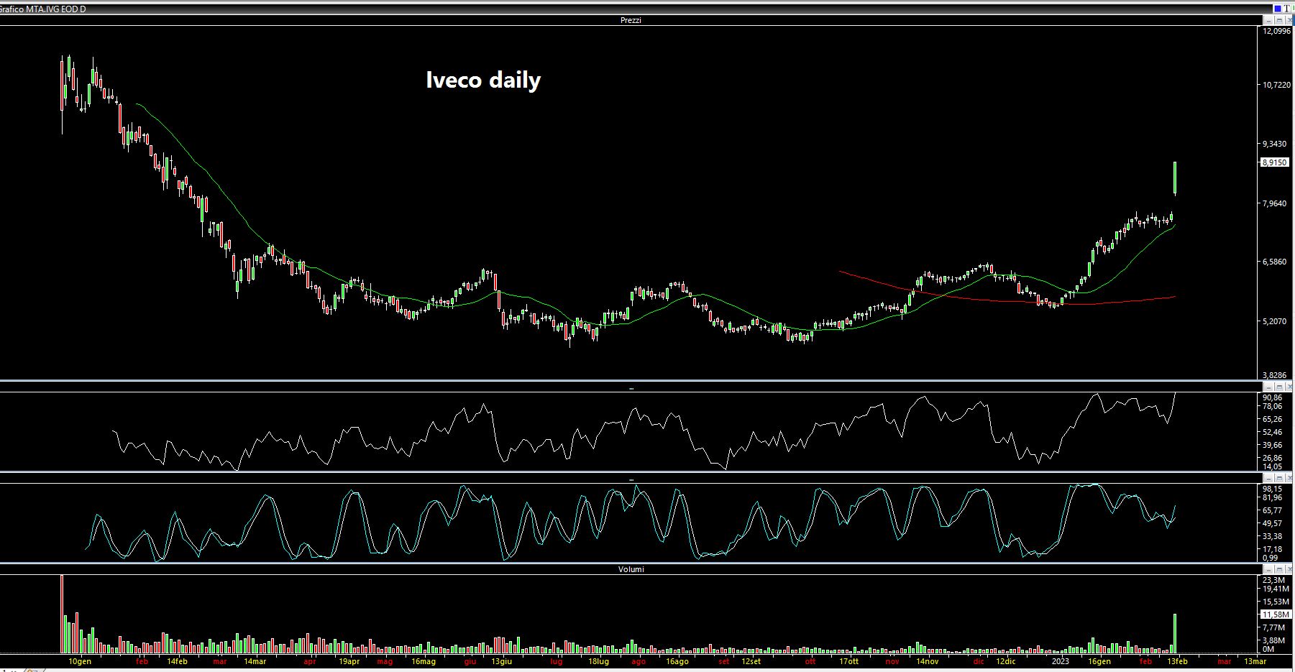Select the Prezzi panel title bar
1295x672 pixels.
[x=631, y=21]
